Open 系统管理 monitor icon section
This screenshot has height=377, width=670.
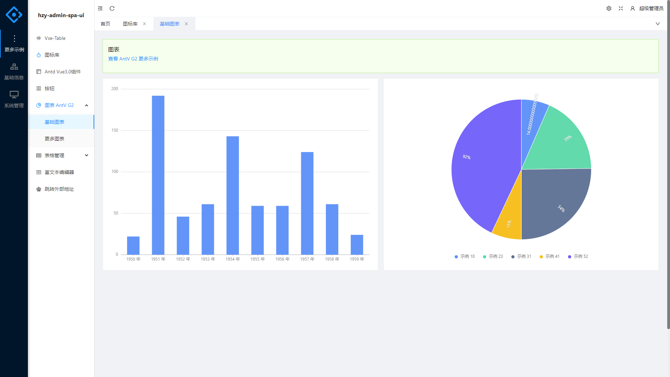14,99
